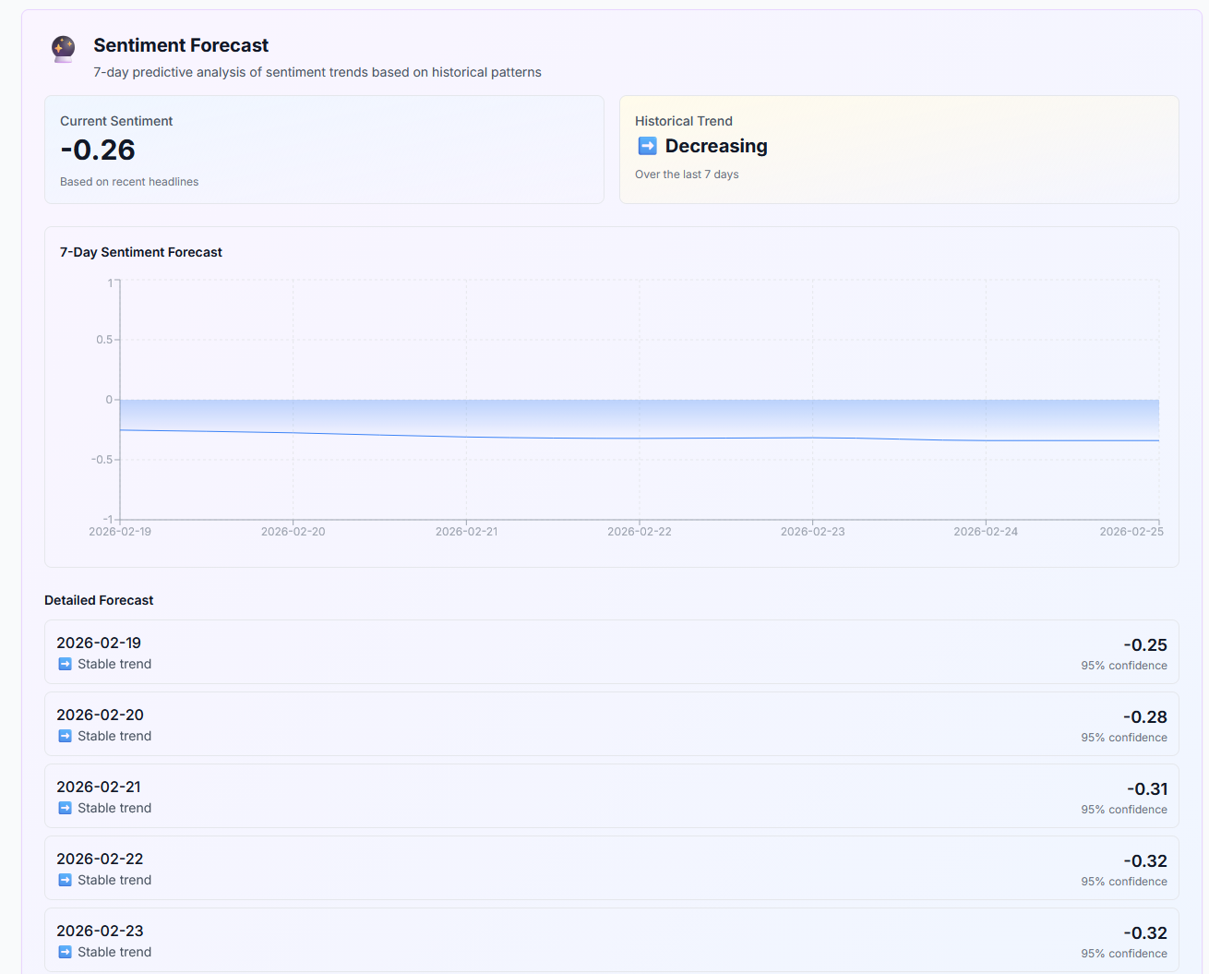
Task: Click the 2026-02-24 chart axis label
Action: pos(986,532)
